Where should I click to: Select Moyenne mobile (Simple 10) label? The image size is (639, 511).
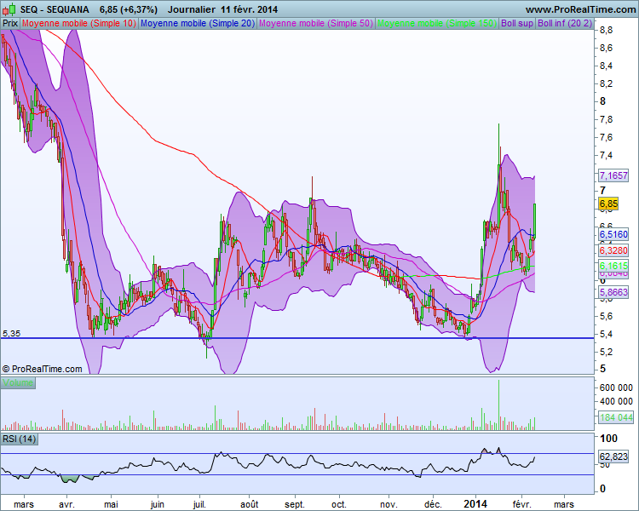[79, 23]
